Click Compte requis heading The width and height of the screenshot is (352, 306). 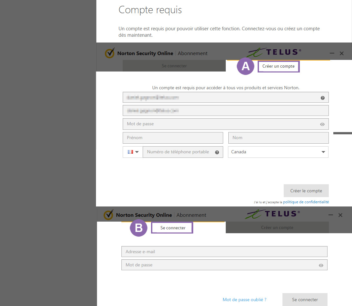pos(150,10)
